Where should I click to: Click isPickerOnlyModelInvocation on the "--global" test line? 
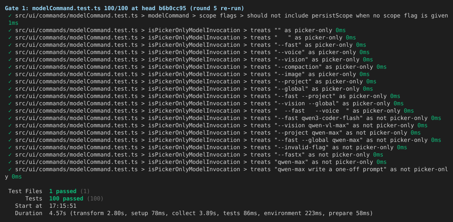194,89
